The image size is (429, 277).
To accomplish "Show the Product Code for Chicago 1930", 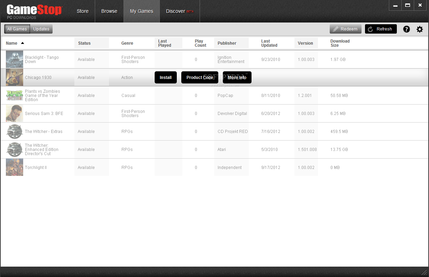I will pos(200,78).
